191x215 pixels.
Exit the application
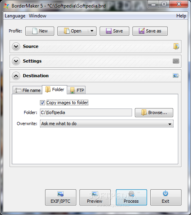point(166,197)
